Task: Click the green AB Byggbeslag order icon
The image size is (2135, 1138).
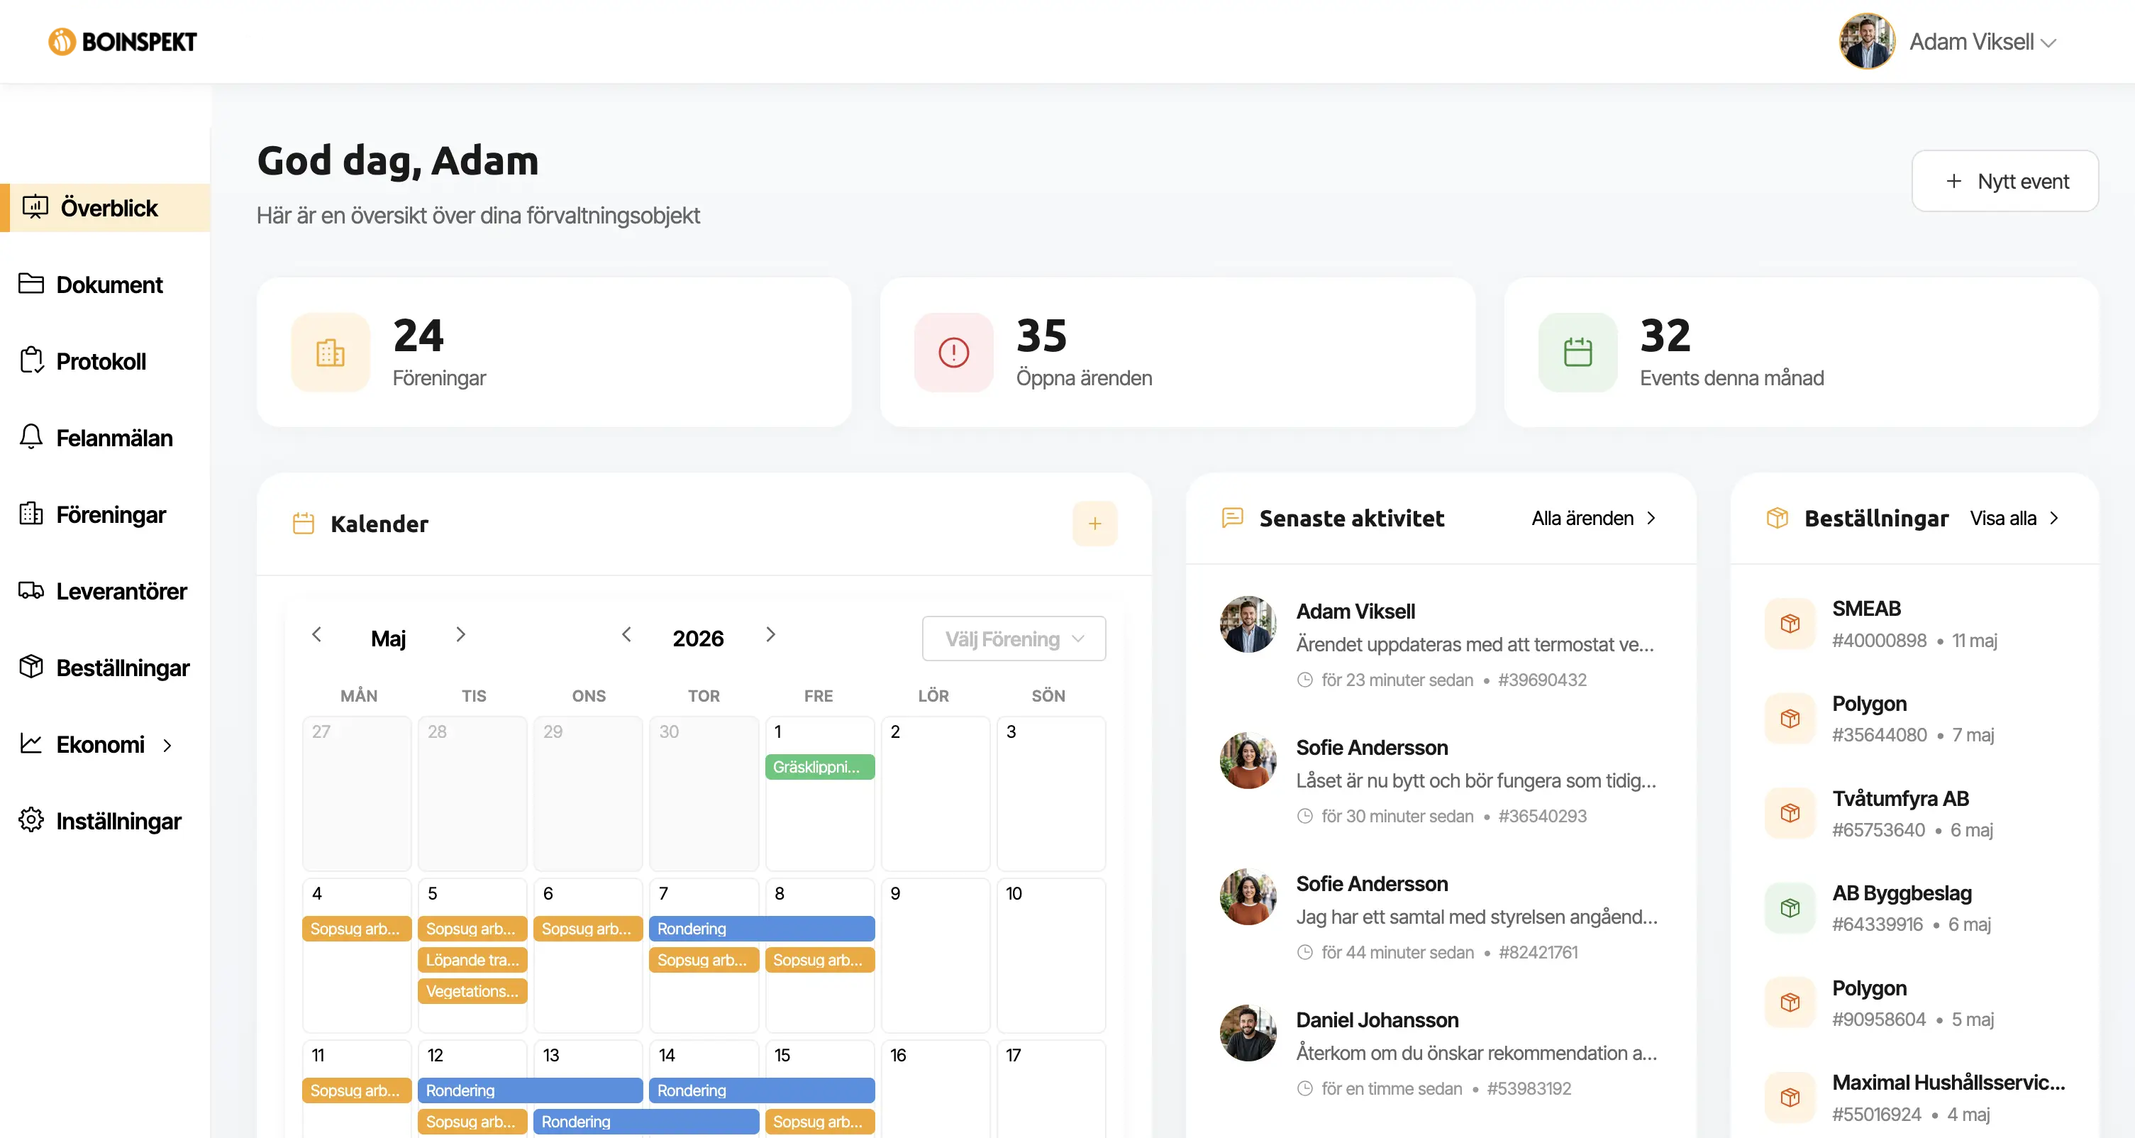Action: pos(1790,907)
